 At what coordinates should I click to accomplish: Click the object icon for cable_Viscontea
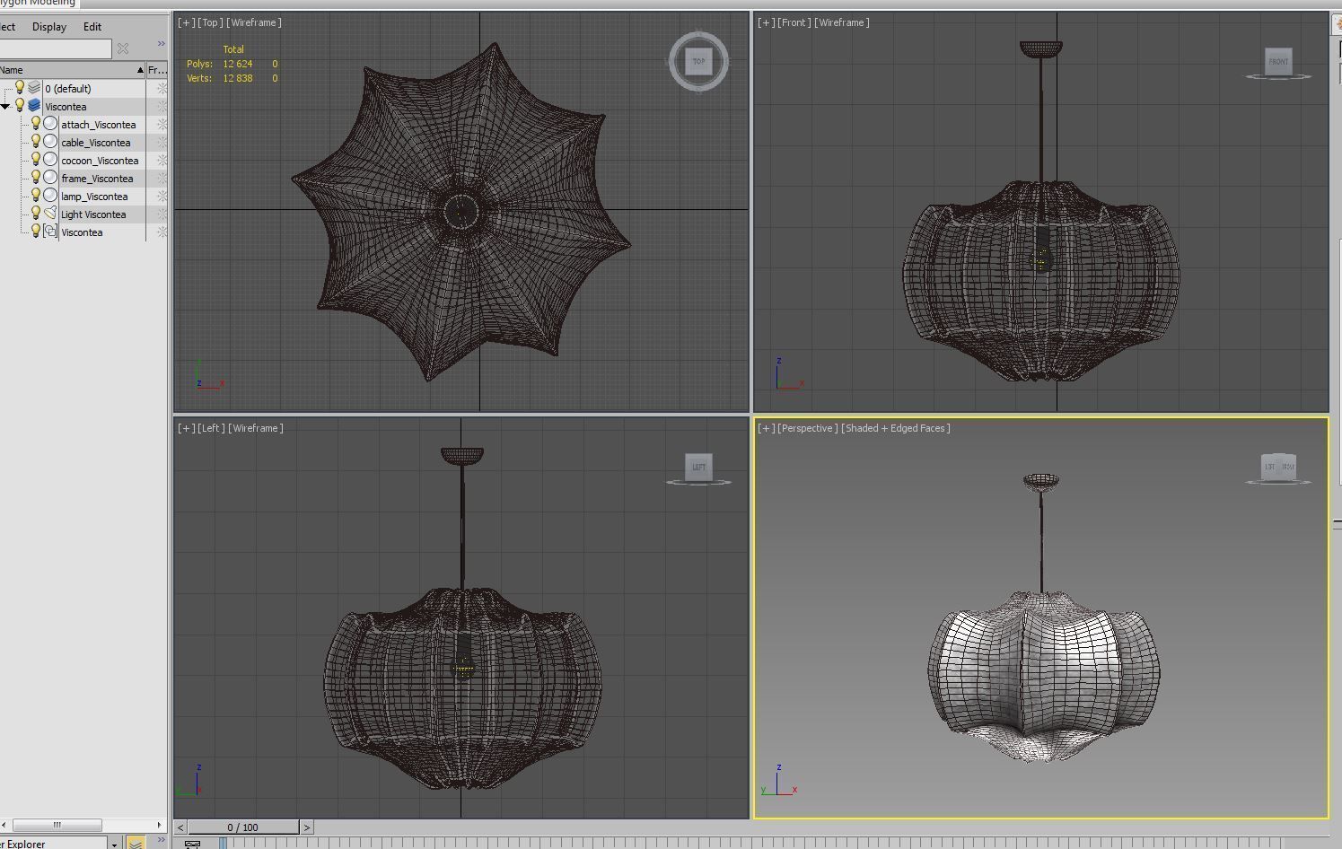click(x=50, y=142)
